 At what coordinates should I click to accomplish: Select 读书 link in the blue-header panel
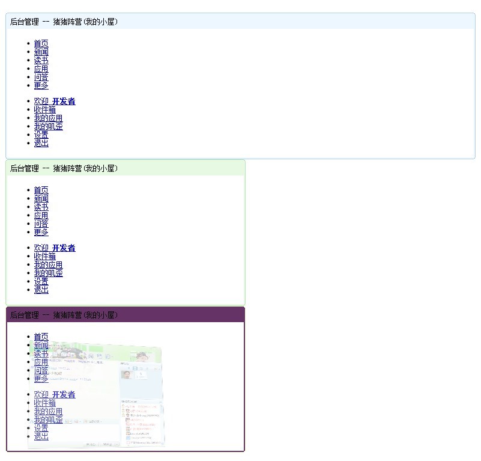[41, 61]
